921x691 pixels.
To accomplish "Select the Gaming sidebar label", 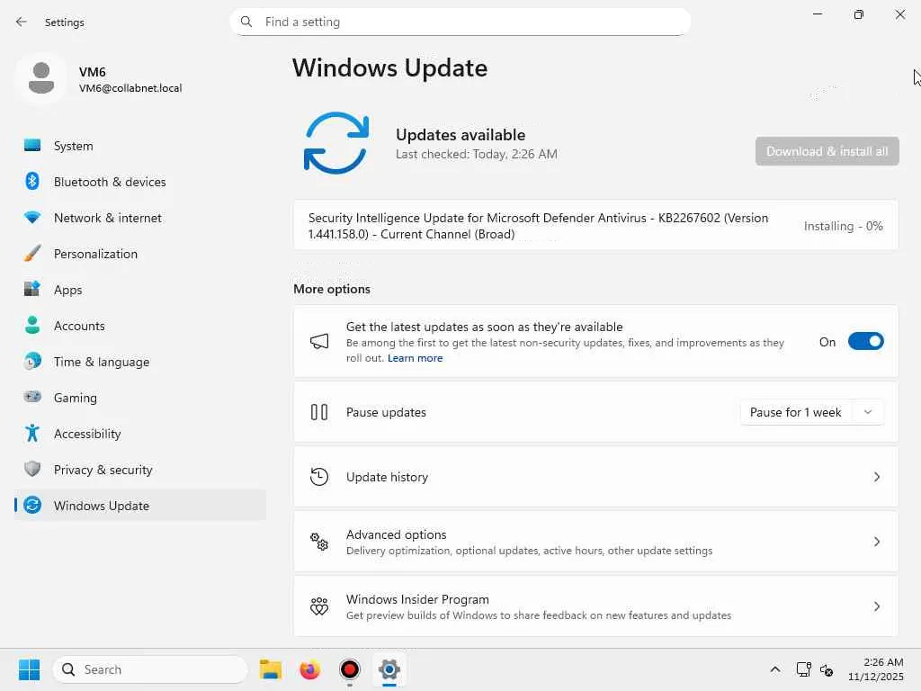I will tap(76, 398).
